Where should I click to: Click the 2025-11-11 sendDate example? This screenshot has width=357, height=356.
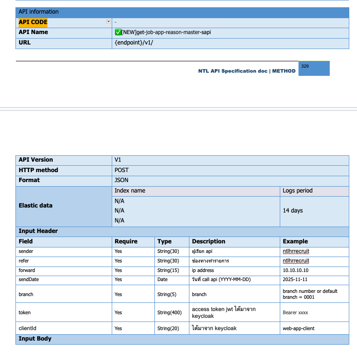295,280
